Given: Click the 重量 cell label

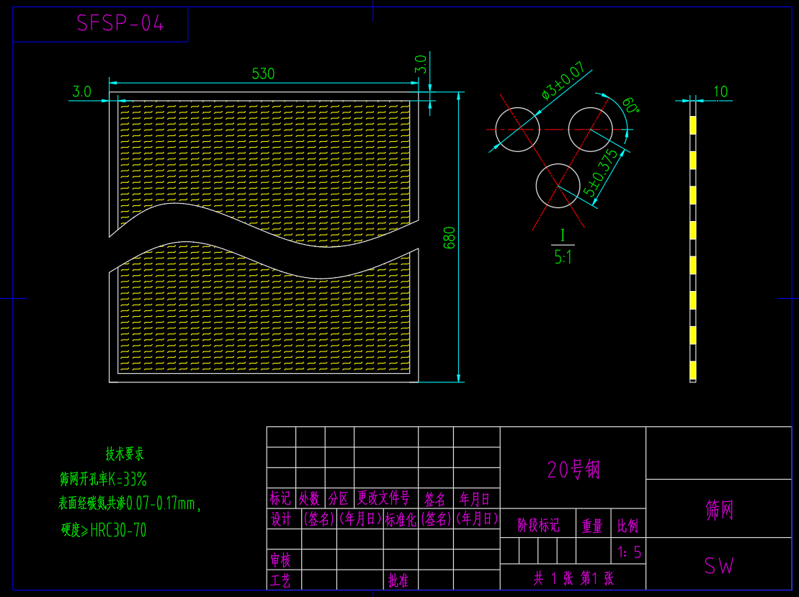Looking at the screenshot, I should tap(592, 526).
